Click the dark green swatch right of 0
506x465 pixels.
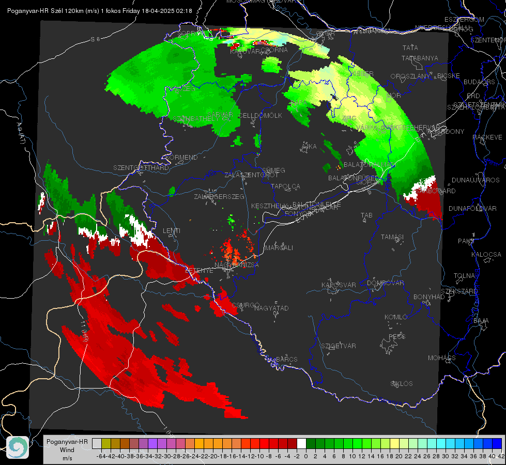click(x=311, y=443)
